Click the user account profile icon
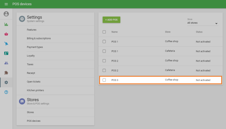The image size is (226, 129). (x=6, y=14)
